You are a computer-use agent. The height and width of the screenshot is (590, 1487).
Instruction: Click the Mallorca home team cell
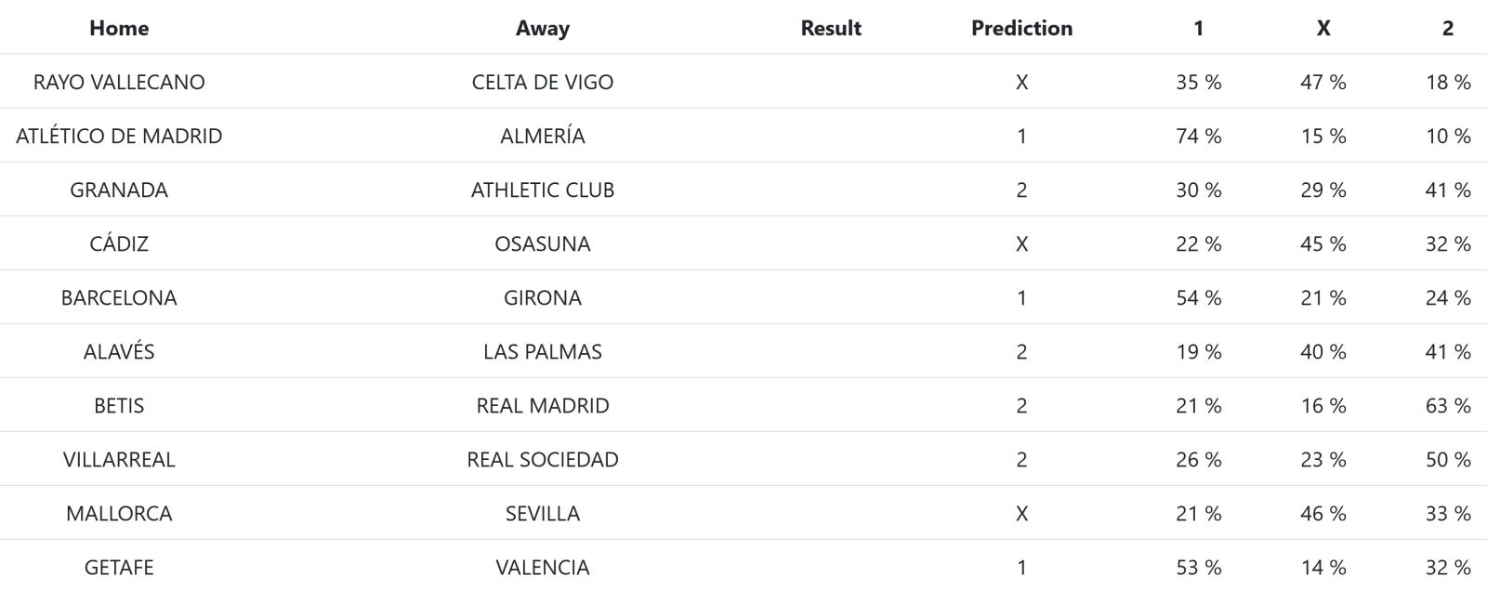pos(119,513)
